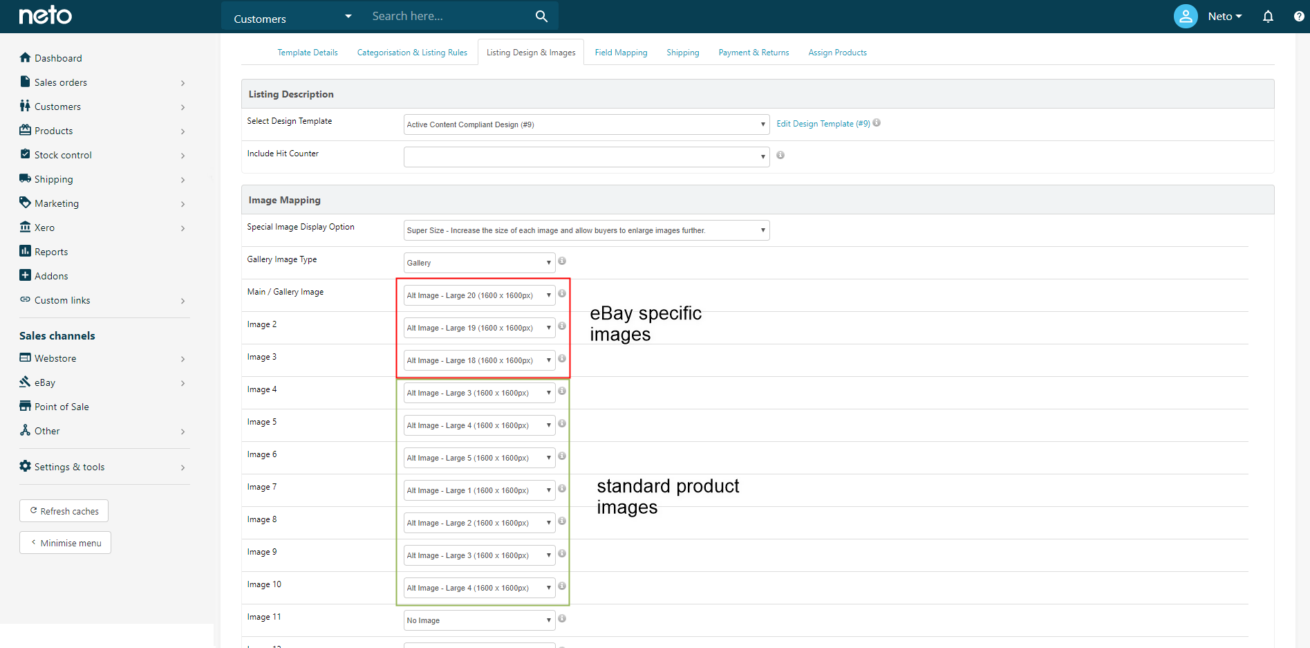Switch to the Field Mapping tab
Viewport: 1310px width, 648px height.
pyautogui.click(x=621, y=53)
